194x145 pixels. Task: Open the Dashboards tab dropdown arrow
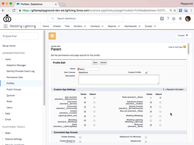[139, 26]
